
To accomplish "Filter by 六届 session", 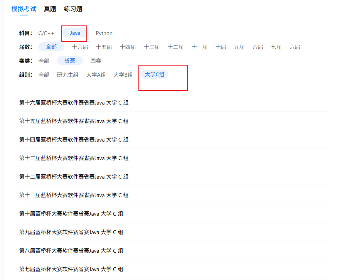I will click(x=295, y=47).
